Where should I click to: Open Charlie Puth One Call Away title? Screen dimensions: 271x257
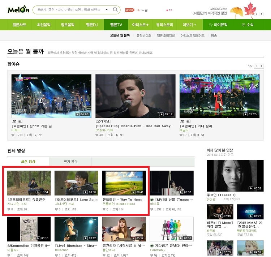click(134, 126)
